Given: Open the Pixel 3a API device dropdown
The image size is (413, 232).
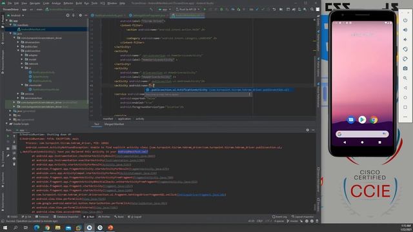Looking at the screenshot, I should coord(188,9).
